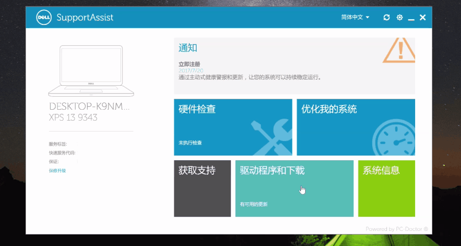Click the 未执行检查 status text

tap(190, 143)
